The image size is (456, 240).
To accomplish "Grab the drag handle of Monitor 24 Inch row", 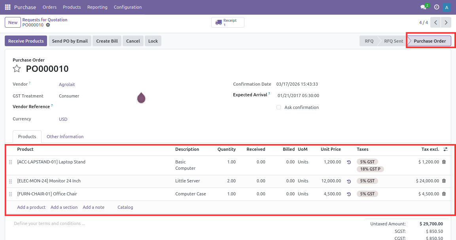I will [x=10, y=181].
